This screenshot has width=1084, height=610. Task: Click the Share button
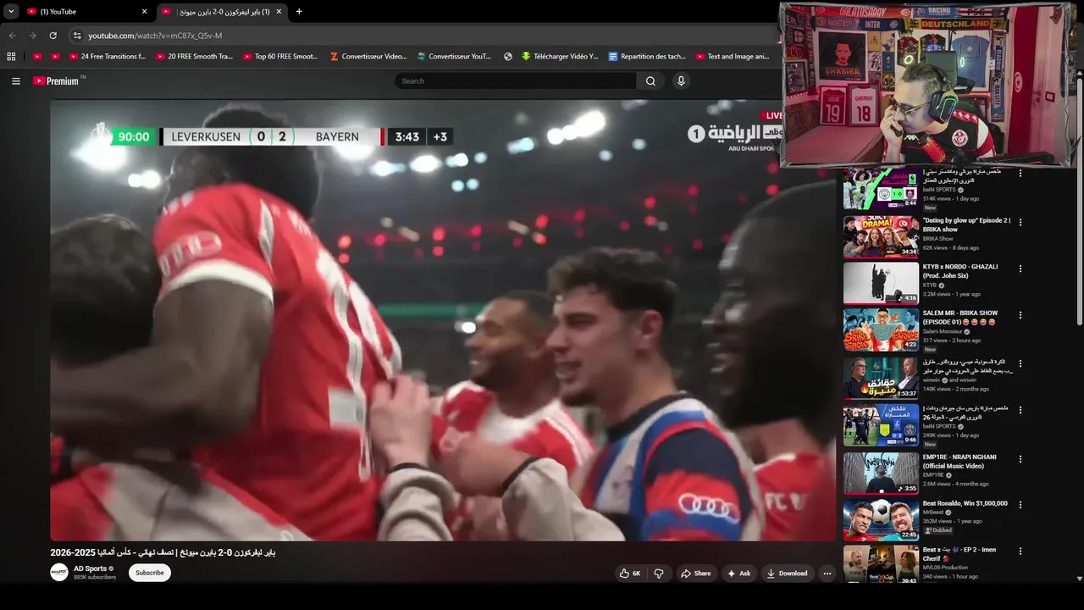696,574
